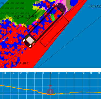Click the 9 axis label
This screenshot has height=99, width=101.
coord(75,73)
